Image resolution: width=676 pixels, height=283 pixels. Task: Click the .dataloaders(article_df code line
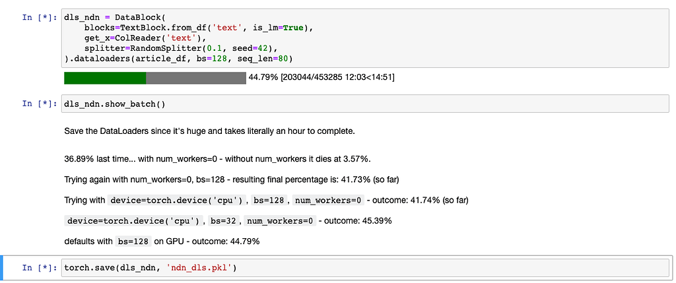[x=178, y=57]
